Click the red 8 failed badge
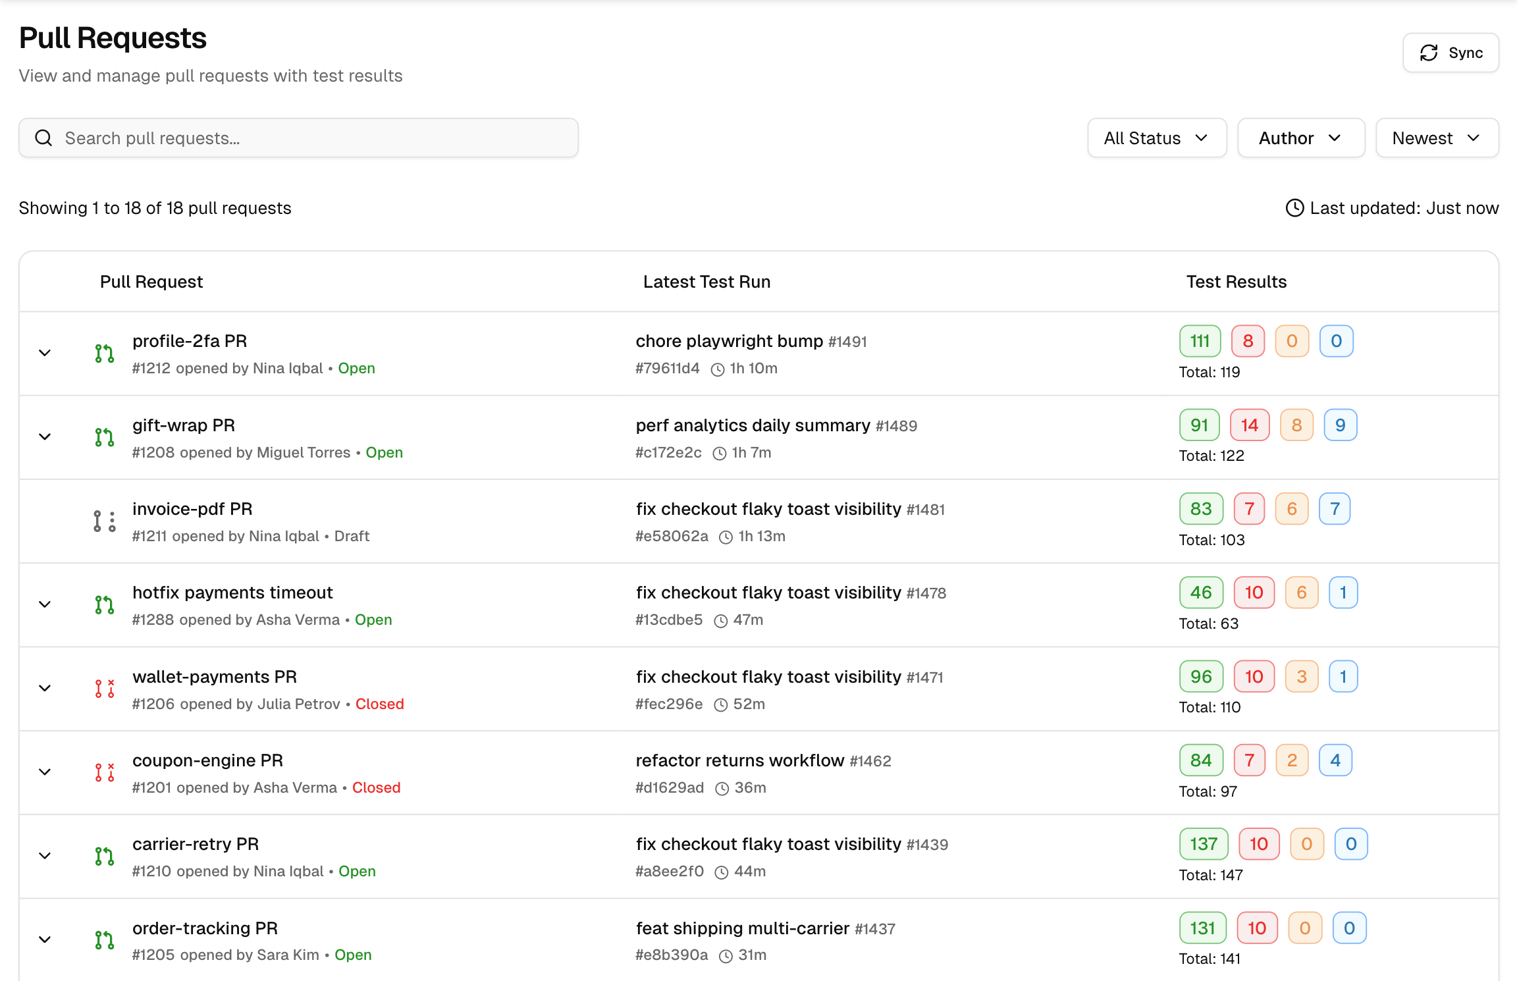 pos(1248,341)
